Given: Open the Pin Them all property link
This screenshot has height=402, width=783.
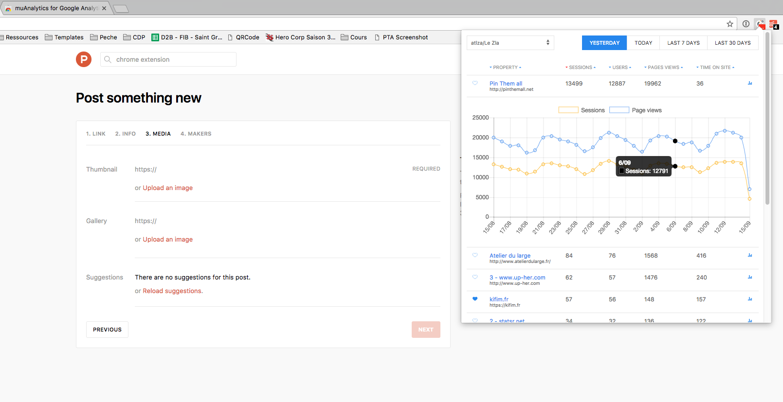Looking at the screenshot, I should pyautogui.click(x=506, y=84).
